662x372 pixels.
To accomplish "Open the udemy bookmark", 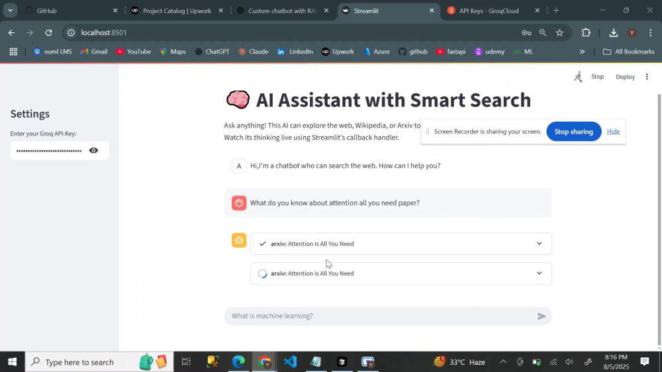I will 489,52.
